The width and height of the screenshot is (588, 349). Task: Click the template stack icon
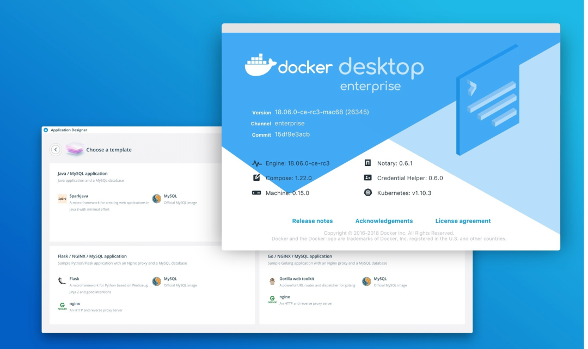[75, 149]
